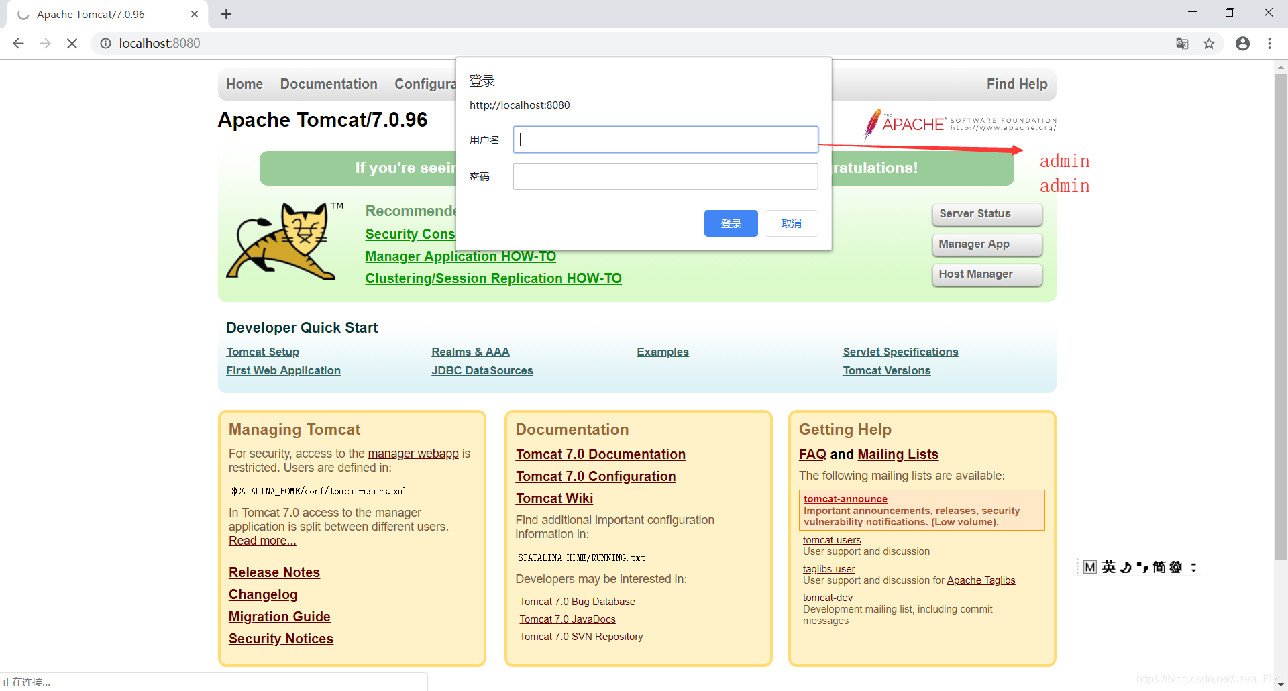Open the FAQ link
This screenshot has width=1288, height=691.
point(812,454)
